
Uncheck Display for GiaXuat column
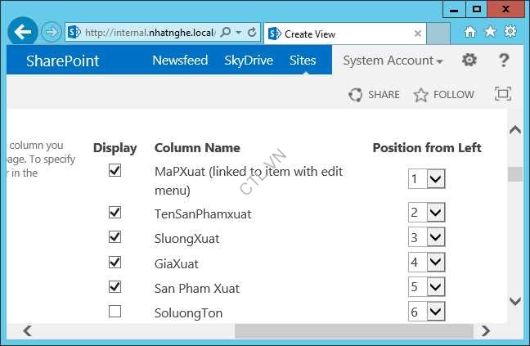coord(115,263)
